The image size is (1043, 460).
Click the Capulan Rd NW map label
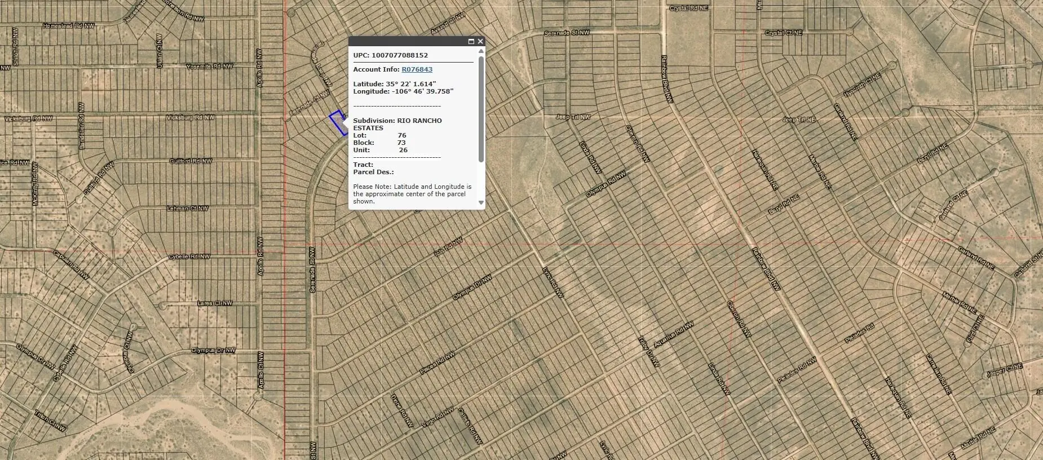(x=71, y=264)
